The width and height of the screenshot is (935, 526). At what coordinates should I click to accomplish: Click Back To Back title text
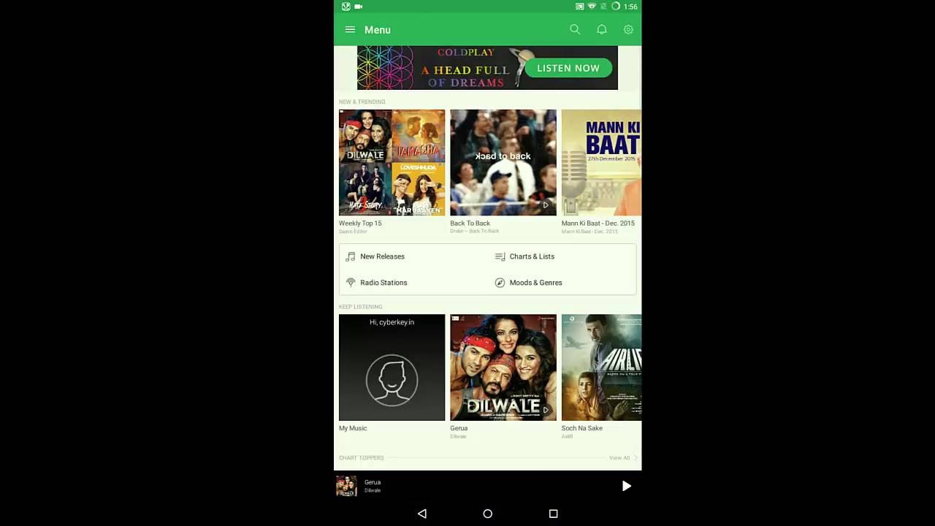pyautogui.click(x=470, y=224)
